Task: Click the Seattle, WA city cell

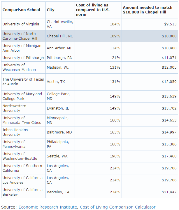Action: pos(60,156)
